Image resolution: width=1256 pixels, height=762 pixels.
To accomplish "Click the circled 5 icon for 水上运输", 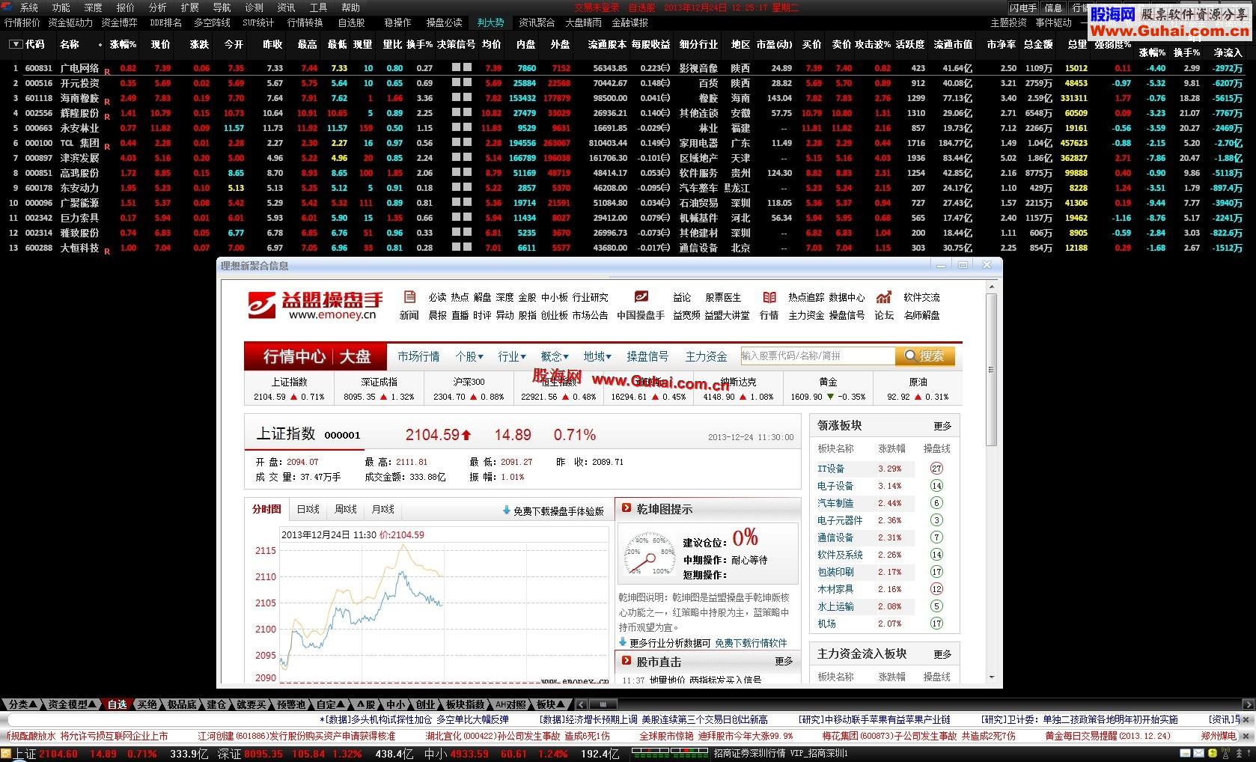I will click(936, 606).
